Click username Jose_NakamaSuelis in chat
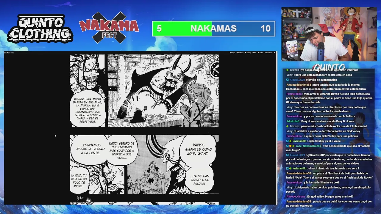 pyautogui.click(x=308, y=146)
